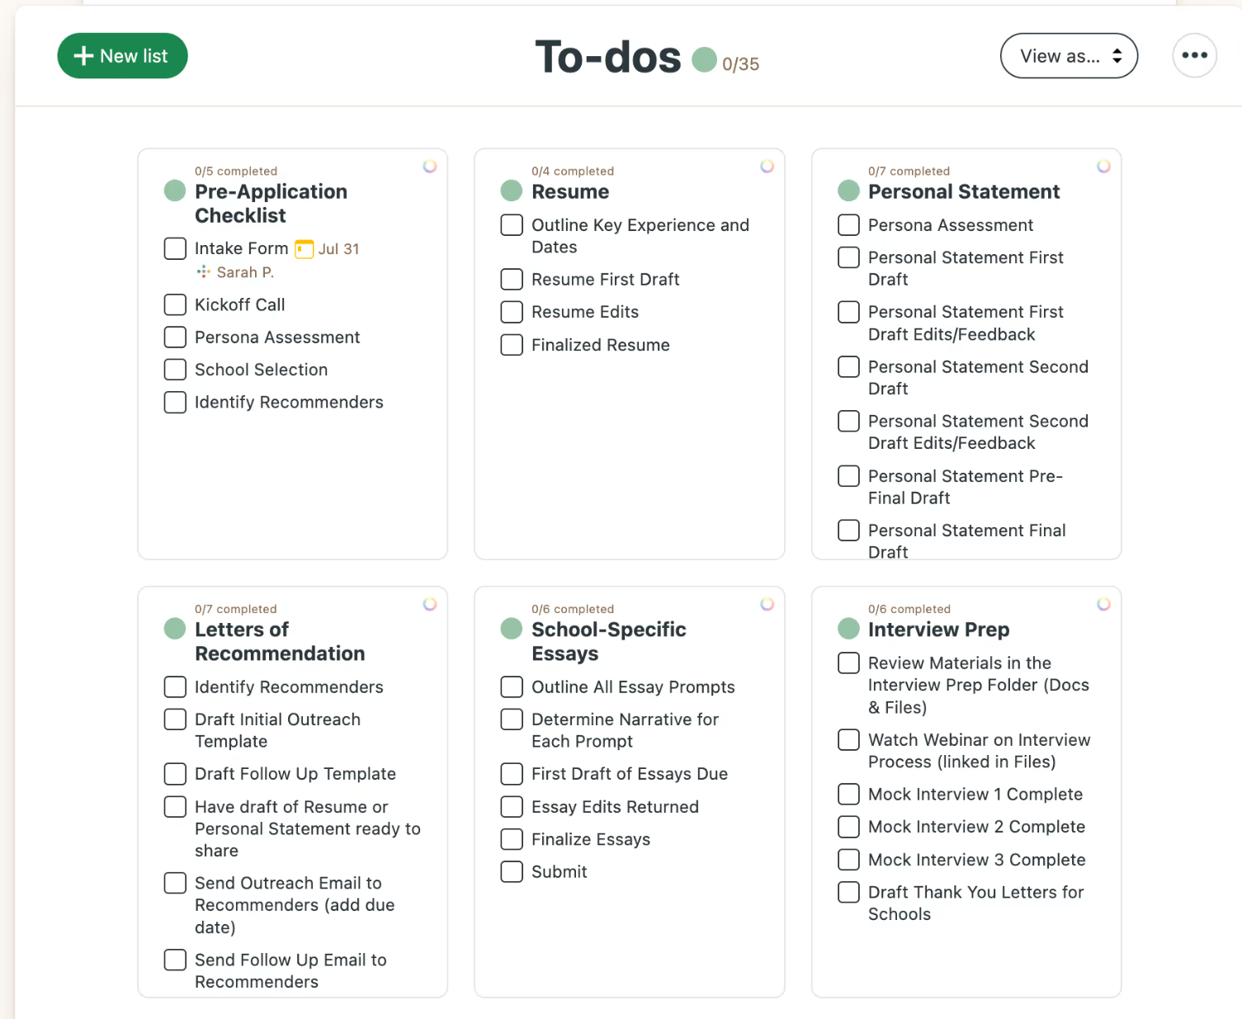The image size is (1242, 1019).
Task: Click the Sarah P. assignee name
Action: pyautogui.click(x=245, y=272)
